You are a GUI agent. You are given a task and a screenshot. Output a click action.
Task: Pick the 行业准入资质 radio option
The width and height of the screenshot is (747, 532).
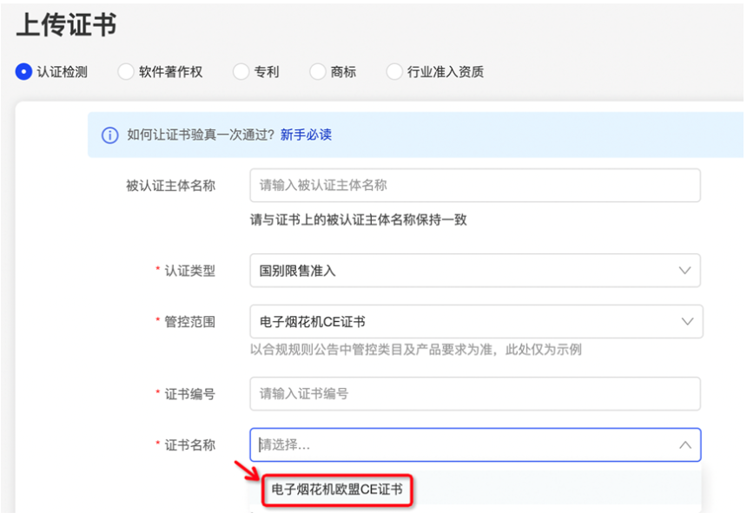[x=394, y=72]
